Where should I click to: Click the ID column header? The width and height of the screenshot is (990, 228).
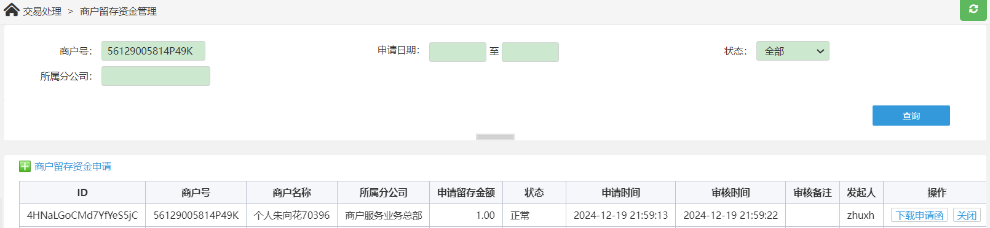(82, 192)
